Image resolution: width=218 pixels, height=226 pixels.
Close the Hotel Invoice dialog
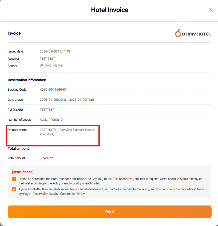coord(211,10)
